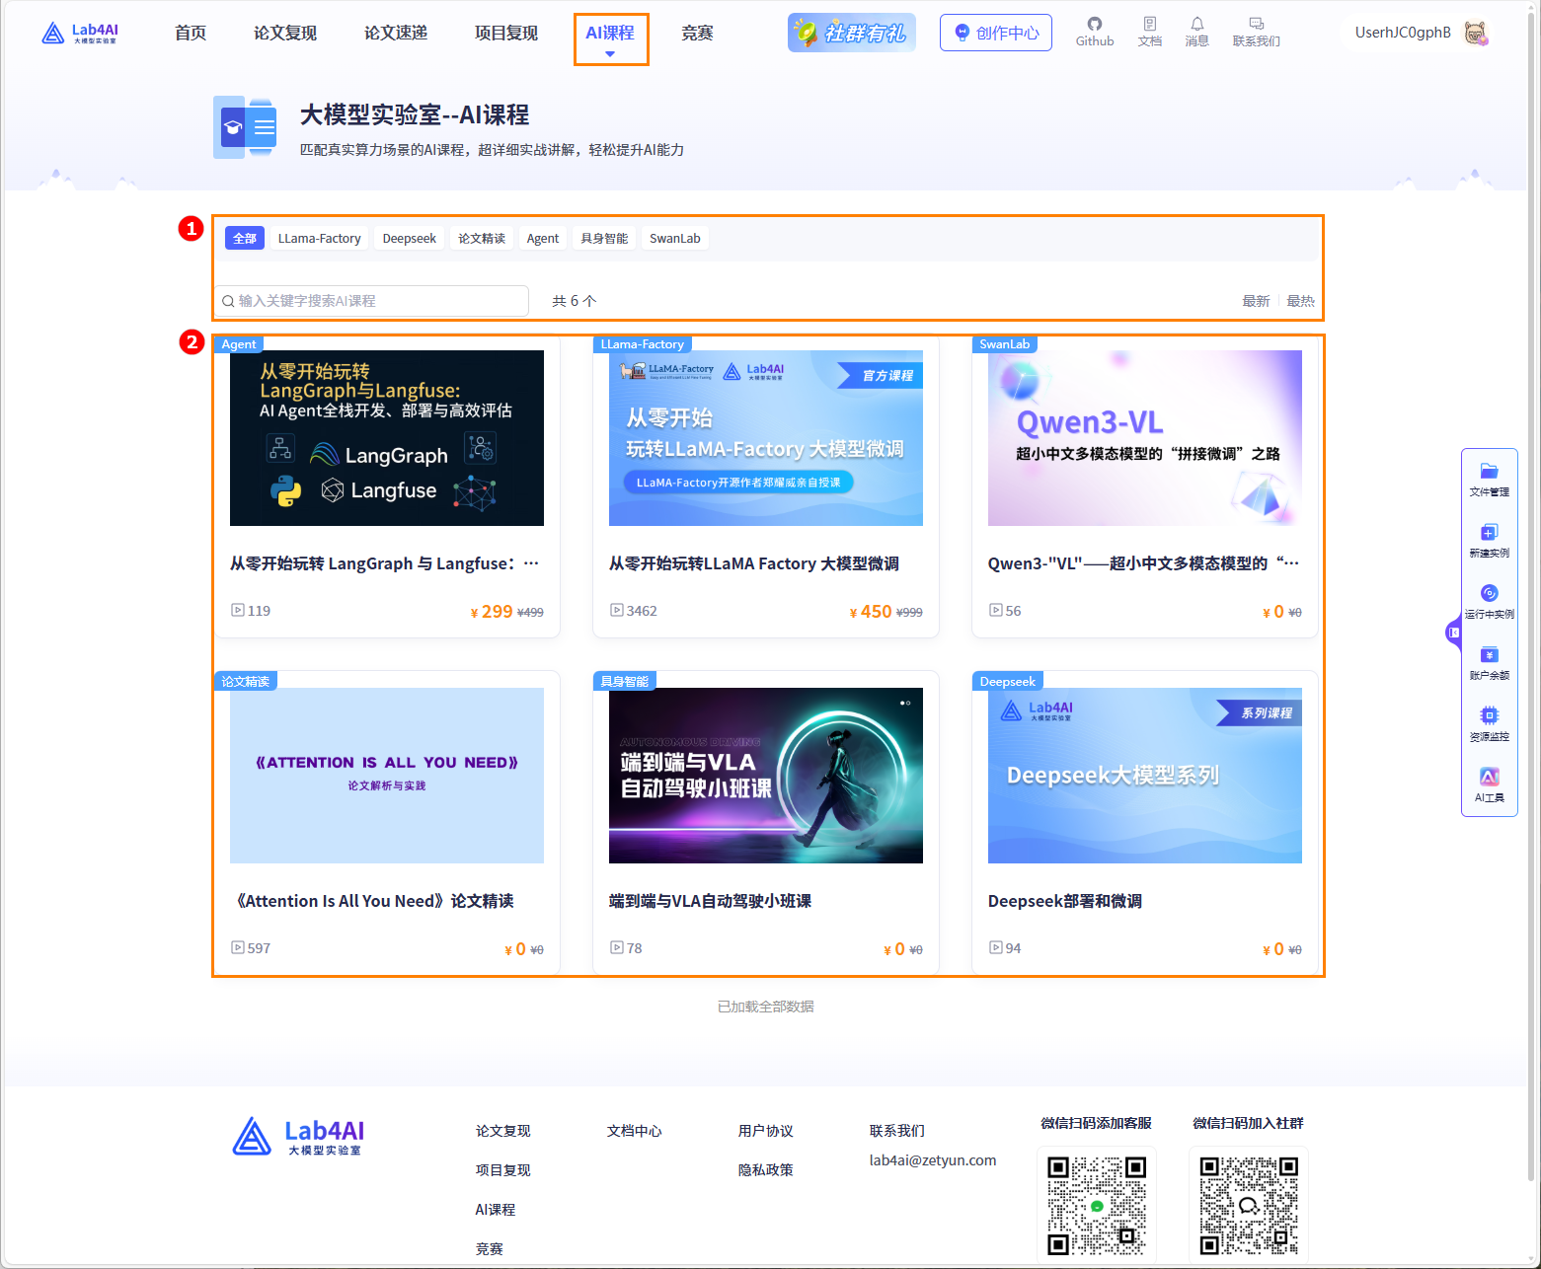
Task: Enable the Agent category filter
Action: pyautogui.click(x=542, y=238)
